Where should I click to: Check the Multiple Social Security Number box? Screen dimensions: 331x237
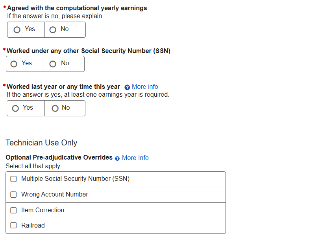[14, 179]
